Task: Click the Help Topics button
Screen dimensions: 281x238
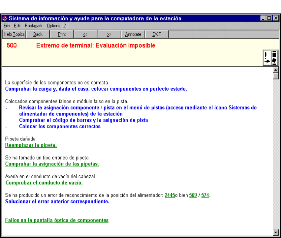Action: click(14, 34)
